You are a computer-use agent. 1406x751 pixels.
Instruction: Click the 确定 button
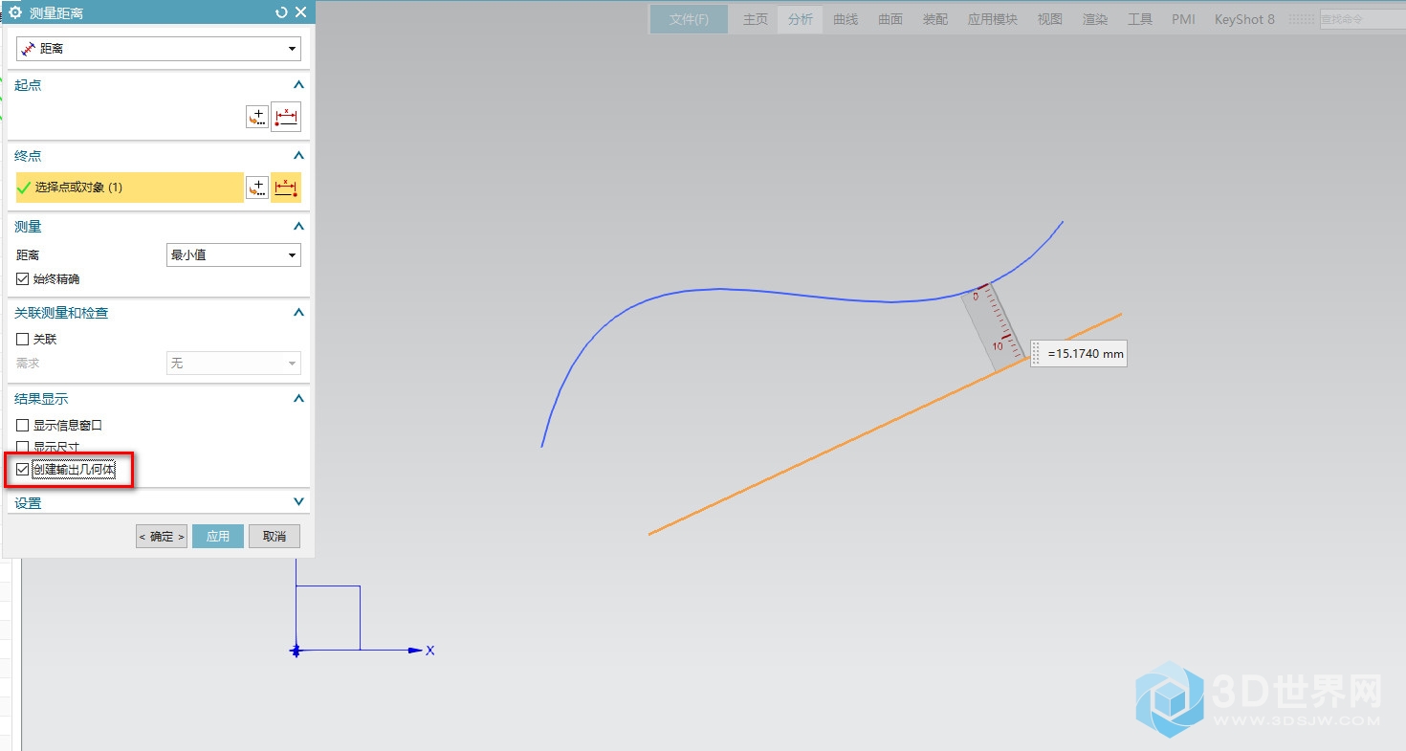tap(162, 537)
